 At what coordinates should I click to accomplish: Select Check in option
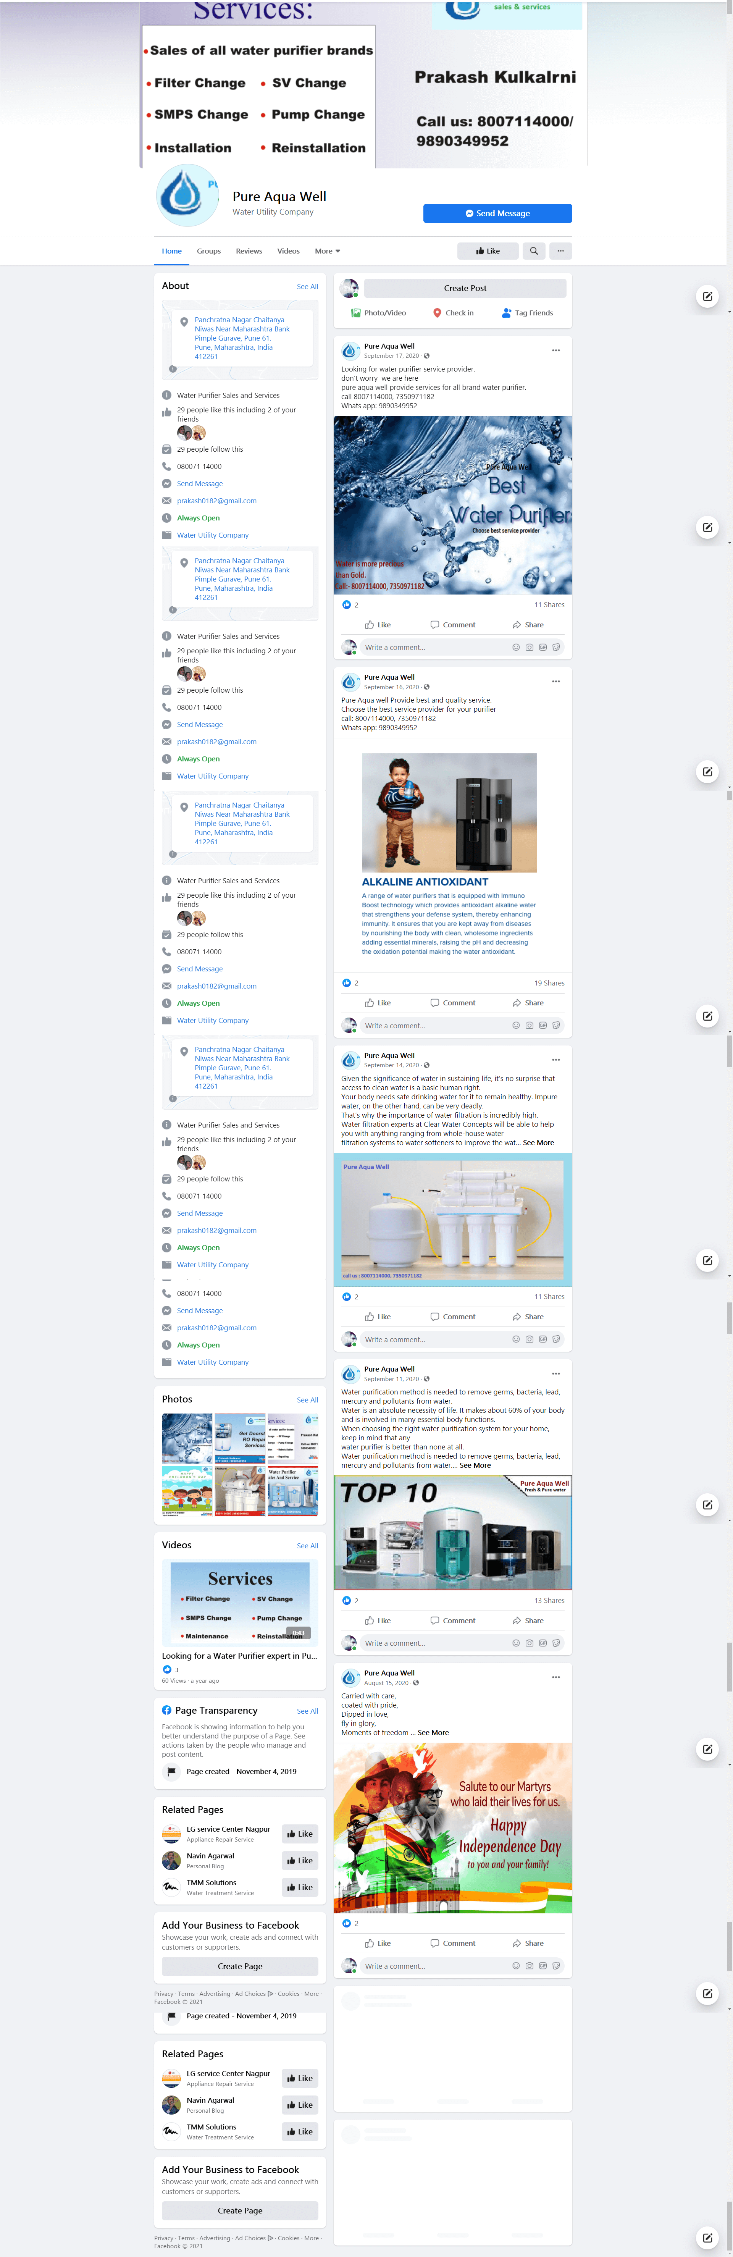point(454,313)
